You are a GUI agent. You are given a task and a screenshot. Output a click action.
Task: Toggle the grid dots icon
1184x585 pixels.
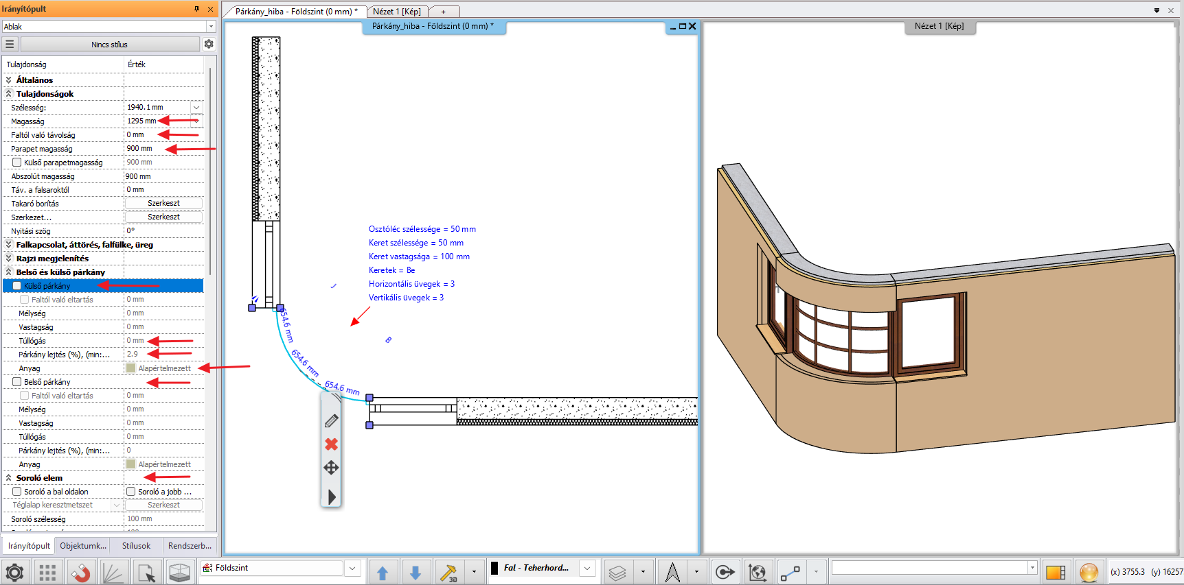pos(47,572)
